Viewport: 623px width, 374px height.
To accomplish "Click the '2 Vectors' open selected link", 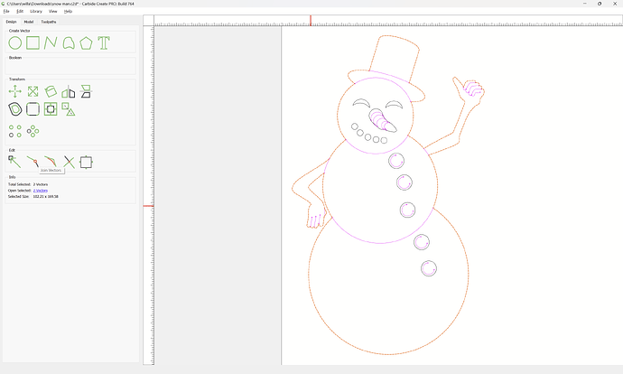I will click(40, 191).
